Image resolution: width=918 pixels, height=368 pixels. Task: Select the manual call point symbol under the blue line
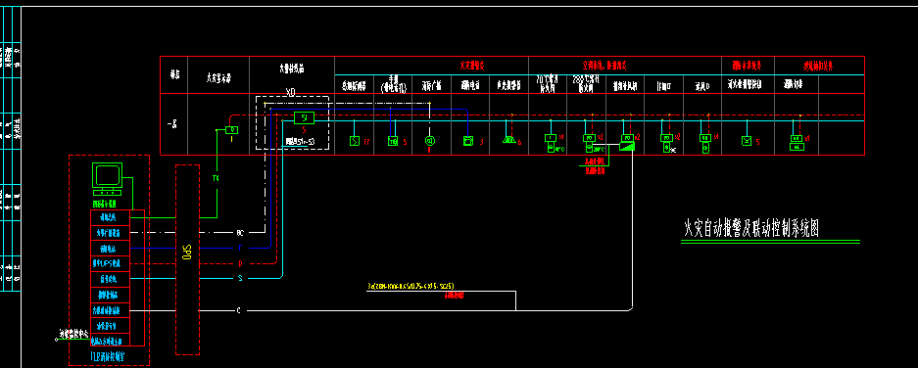pos(393,141)
